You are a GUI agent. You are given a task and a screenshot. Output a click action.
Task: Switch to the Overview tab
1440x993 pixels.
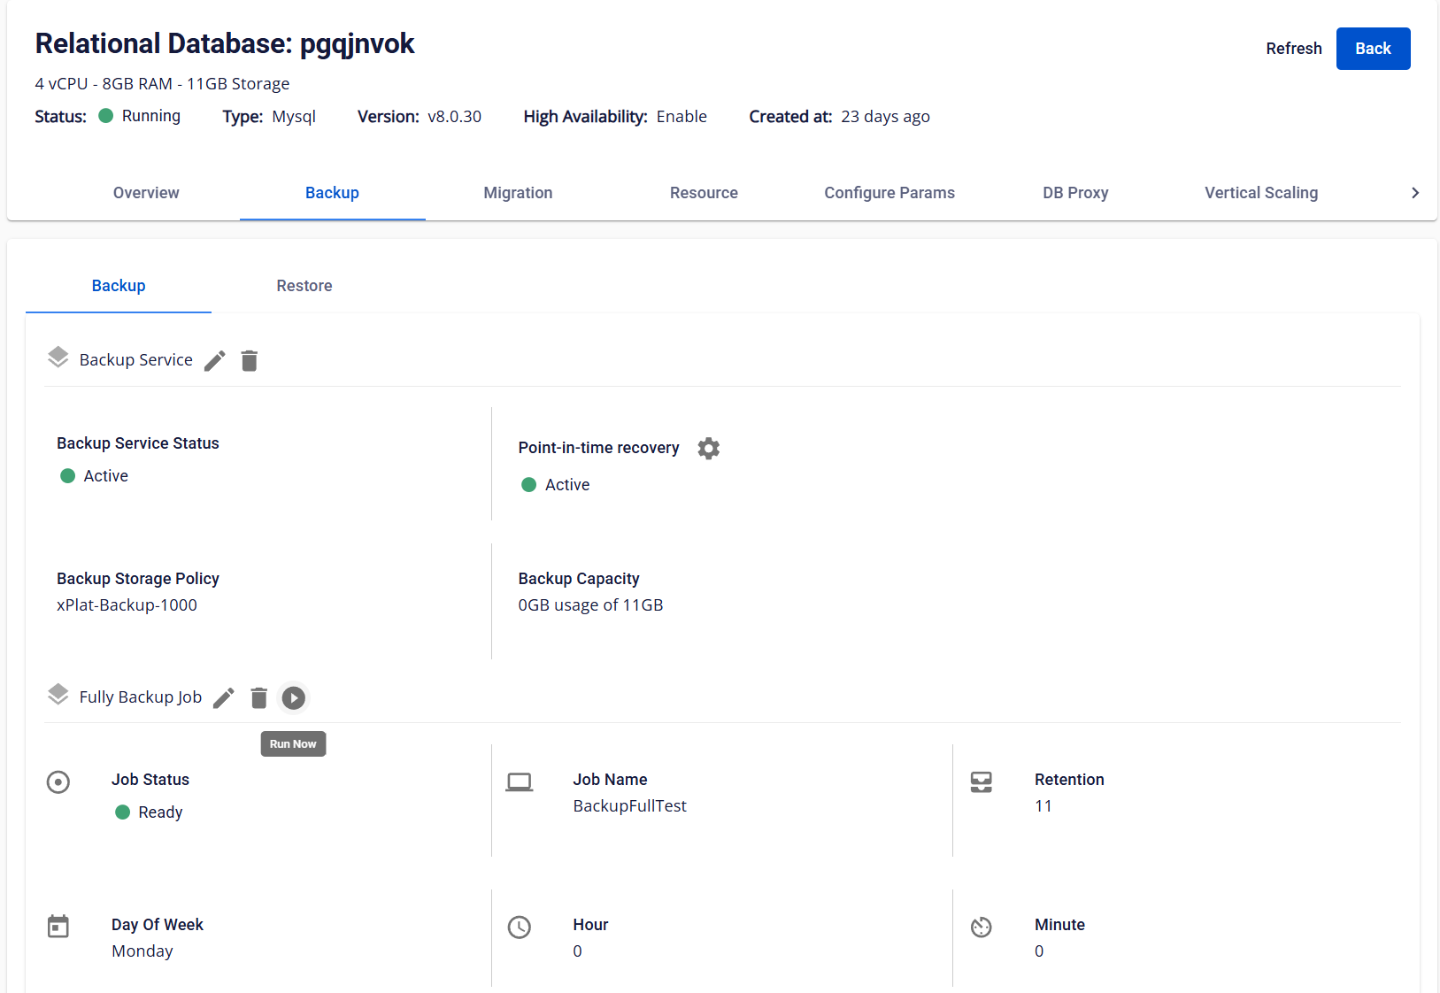pos(146,193)
